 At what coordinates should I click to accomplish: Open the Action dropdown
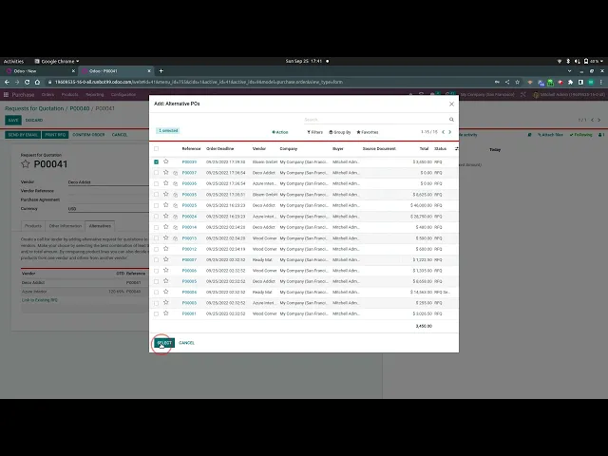pyautogui.click(x=280, y=132)
